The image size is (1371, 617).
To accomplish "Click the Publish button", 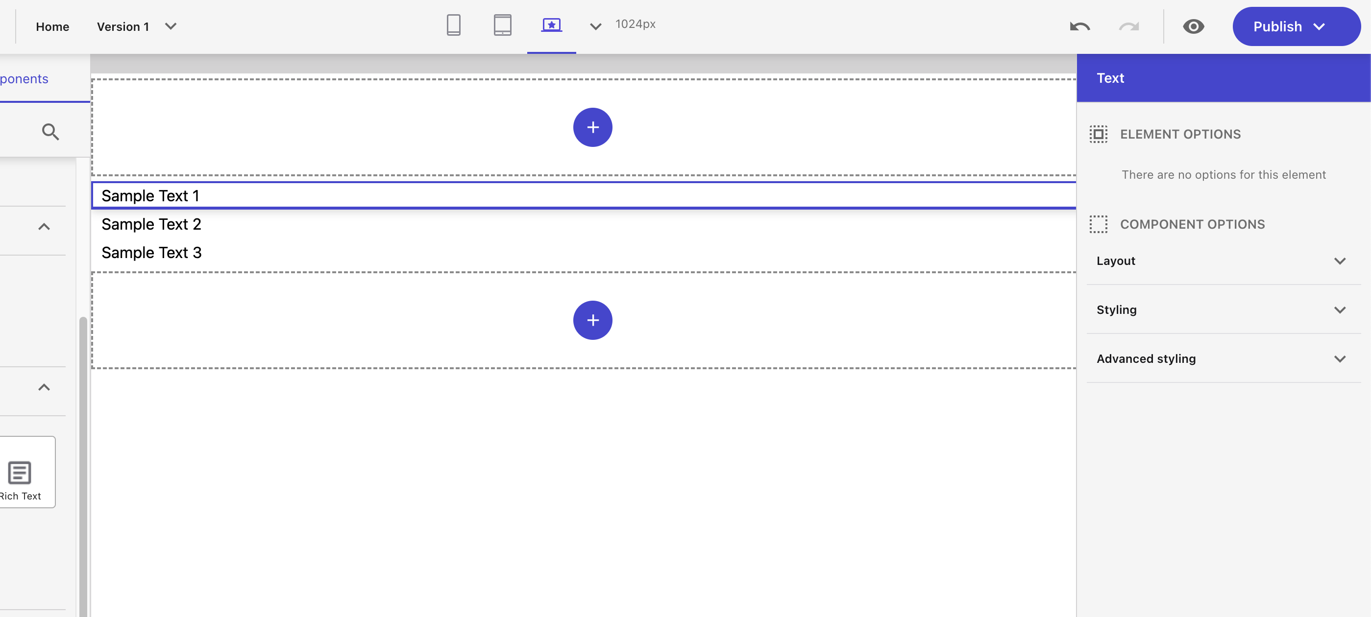I will pyautogui.click(x=1297, y=26).
